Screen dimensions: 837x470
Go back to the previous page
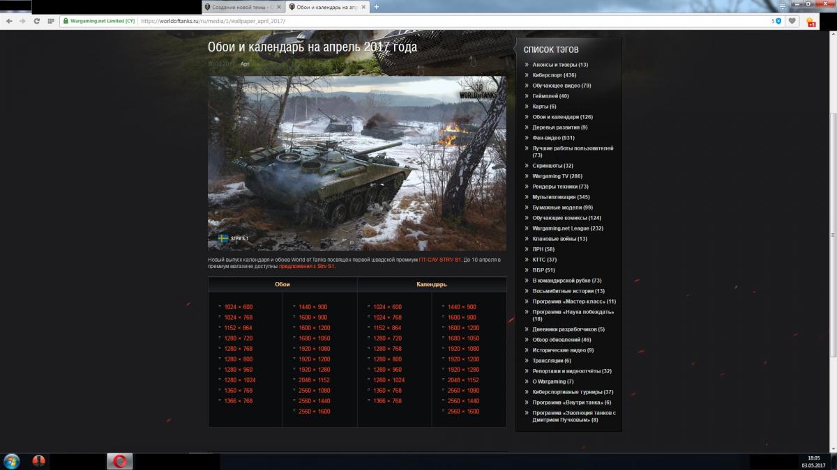tap(9, 21)
